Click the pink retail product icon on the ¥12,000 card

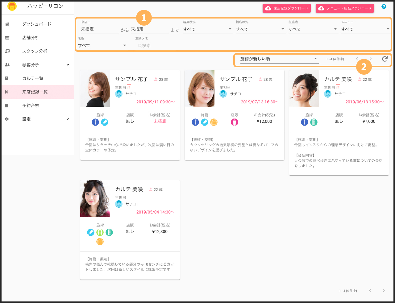[235, 122]
